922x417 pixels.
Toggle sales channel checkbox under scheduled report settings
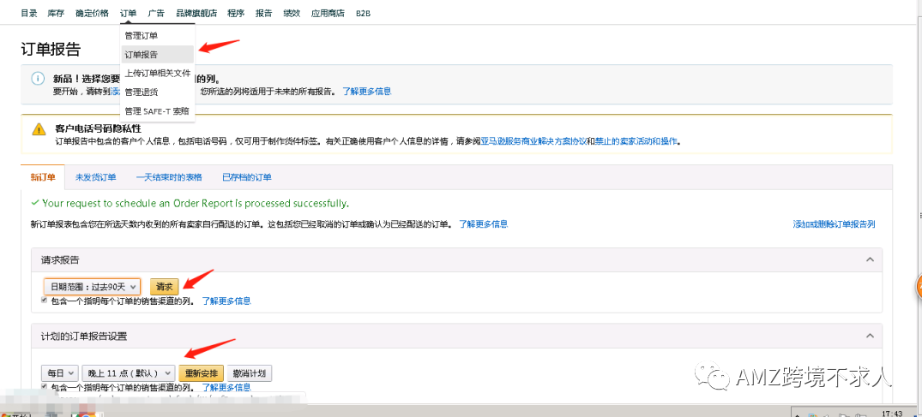[45, 387]
